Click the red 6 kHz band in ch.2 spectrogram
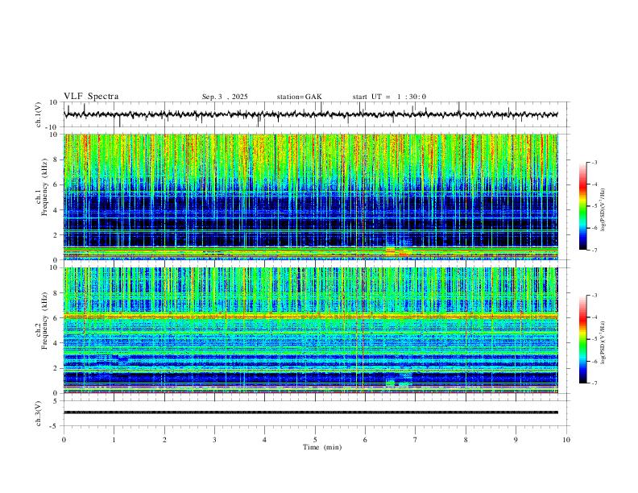The width and height of the screenshot is (638, 493). tap(310, 316)
